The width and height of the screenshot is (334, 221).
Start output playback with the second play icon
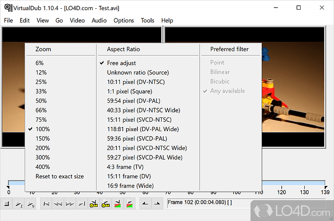(30, 204)
